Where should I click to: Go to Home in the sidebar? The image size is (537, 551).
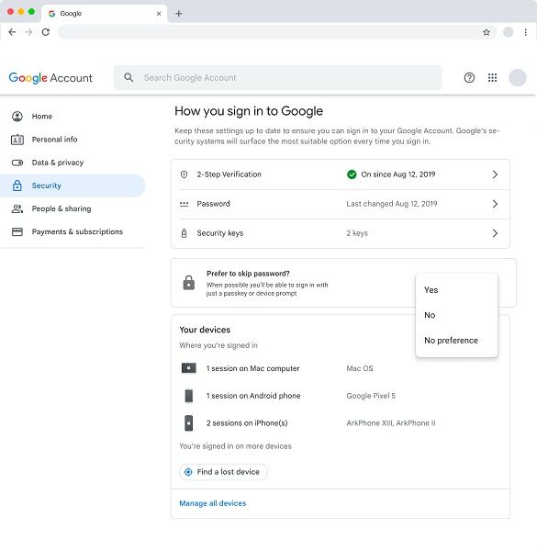point(73,117)
